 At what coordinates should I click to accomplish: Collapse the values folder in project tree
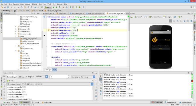[16, 51]
